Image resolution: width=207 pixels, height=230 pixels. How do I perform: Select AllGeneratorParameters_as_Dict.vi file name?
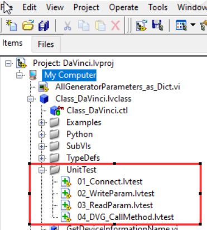tap(118, 87)
